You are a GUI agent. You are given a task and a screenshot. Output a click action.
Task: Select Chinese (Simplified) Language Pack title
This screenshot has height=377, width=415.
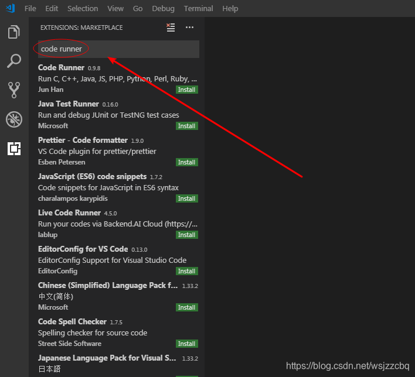[x=108, y=286]
